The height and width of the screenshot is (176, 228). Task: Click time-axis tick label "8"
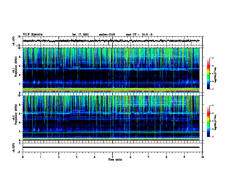coord(166,157)
